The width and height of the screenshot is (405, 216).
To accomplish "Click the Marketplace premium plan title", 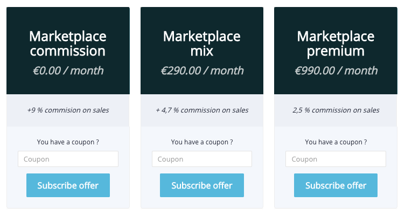I will coord(336,44).
